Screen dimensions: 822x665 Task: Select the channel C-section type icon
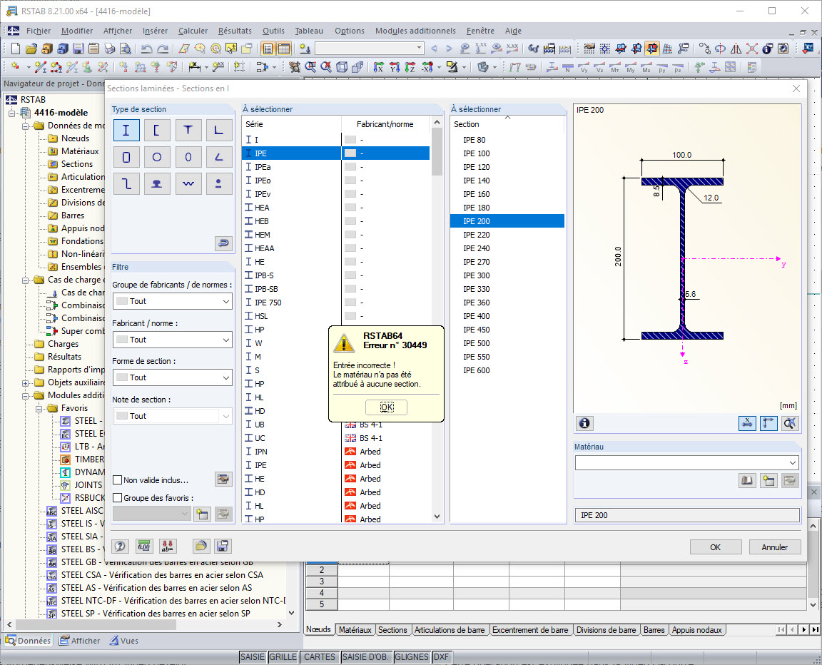(x=157, y=131)
